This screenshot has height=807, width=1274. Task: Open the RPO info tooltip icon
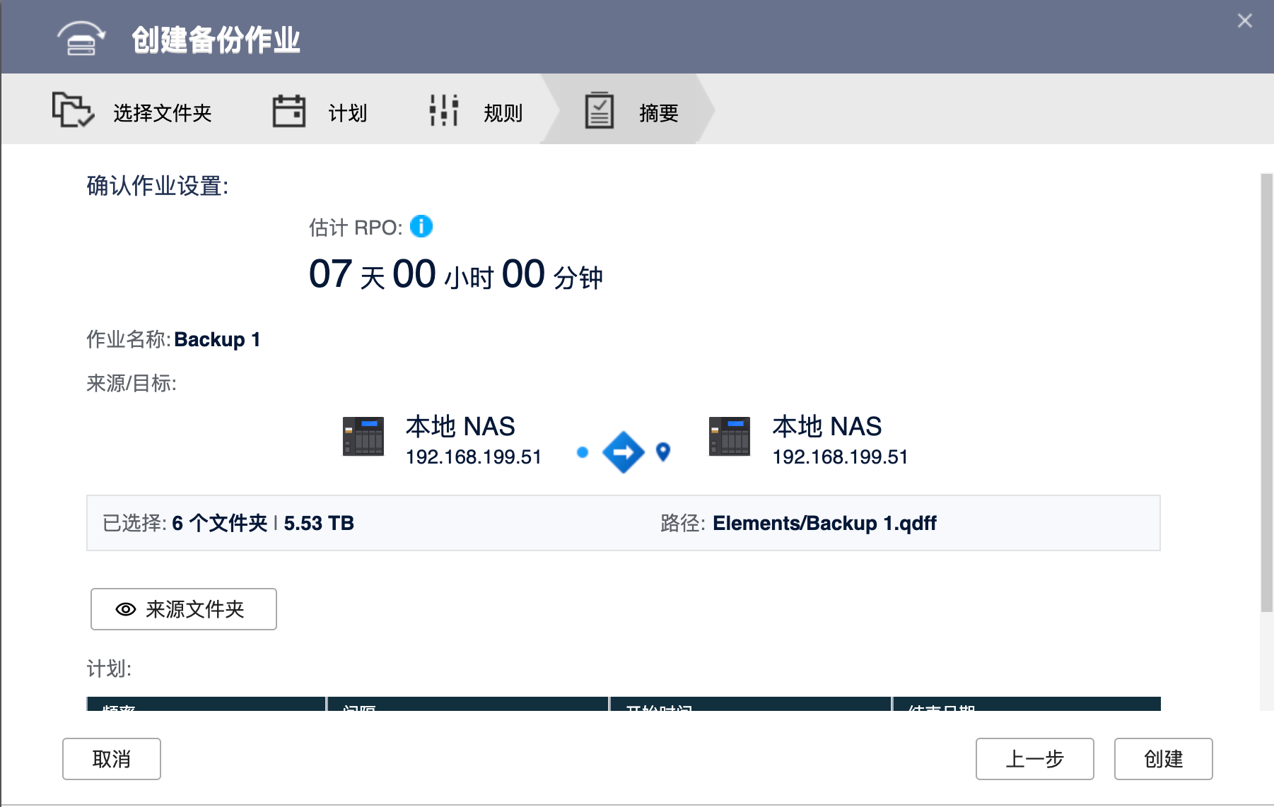click(x=421, y=226)
